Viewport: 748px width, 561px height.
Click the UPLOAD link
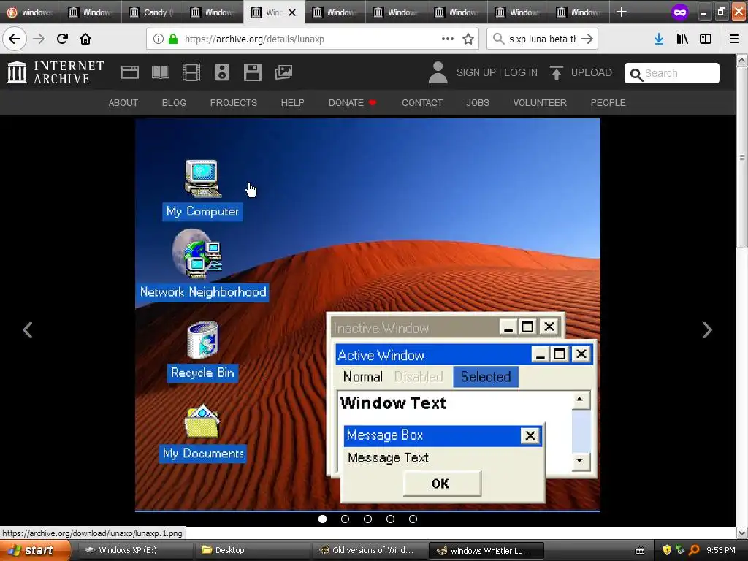pos(592,72)
